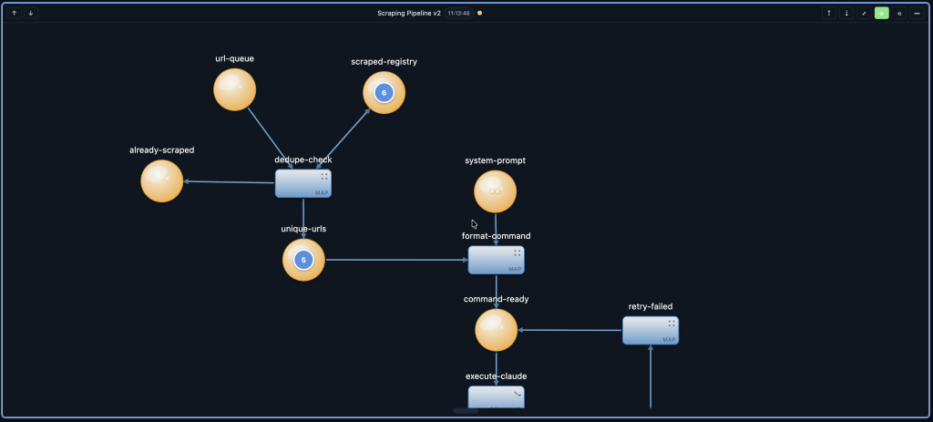Click the retry-failed MAP transition
This screenshot has height=422, width=933.
click(651, 330)
